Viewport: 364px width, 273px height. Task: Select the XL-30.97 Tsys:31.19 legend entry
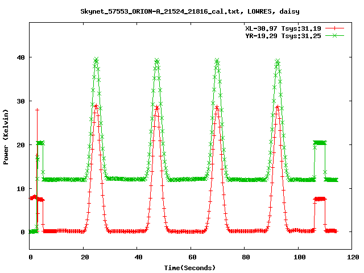click(283, 28)
